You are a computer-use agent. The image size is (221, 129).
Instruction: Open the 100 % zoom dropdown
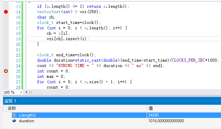21,92
